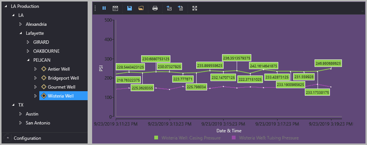This screenshot has height=145, width=367.
Task: Select the Austin tree item
Action: [x=32, y=114]
